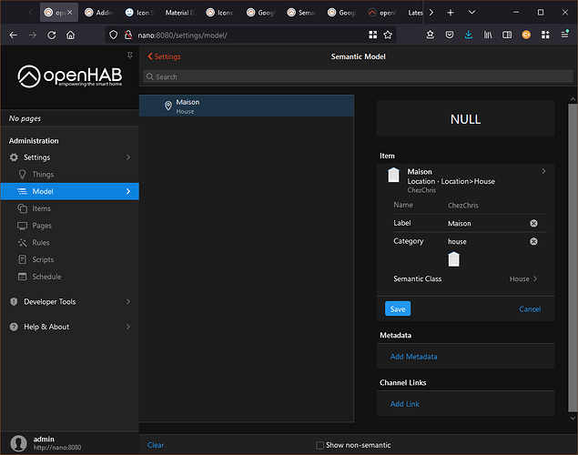Reload the page with the browser refresh icon
Screen dimensions: 578x455
coord(52,35)
